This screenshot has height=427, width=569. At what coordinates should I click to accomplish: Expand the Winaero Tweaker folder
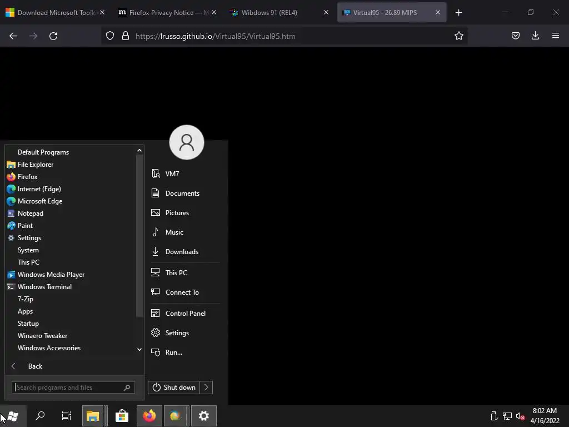pyautogui.click(x=42, y=336)
